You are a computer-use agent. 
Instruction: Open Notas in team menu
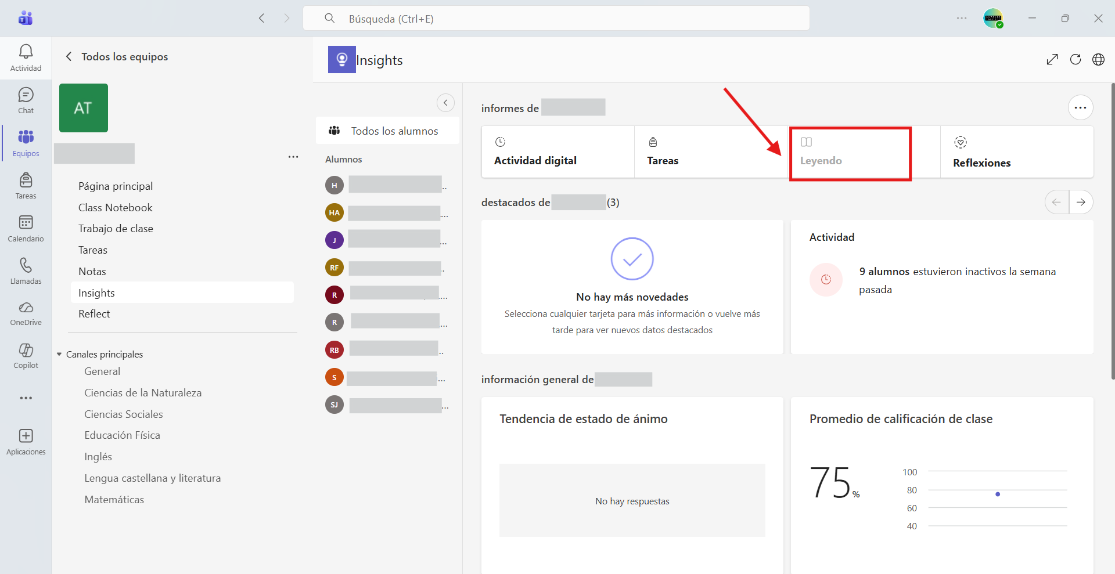click(92, 272)
